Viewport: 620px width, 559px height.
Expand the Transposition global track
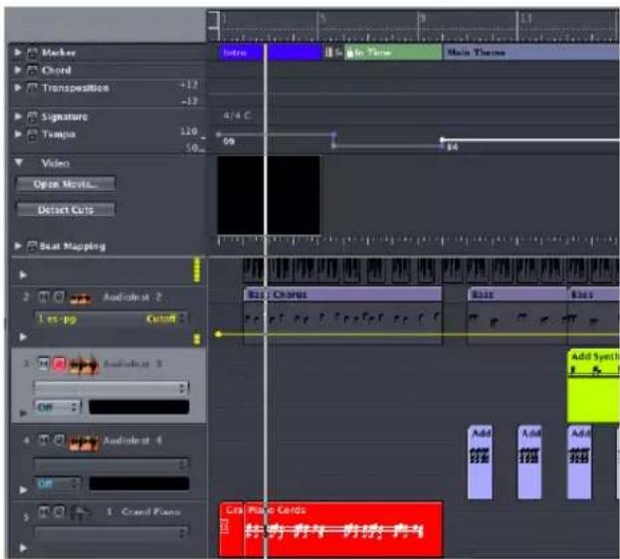click(18, 88)
